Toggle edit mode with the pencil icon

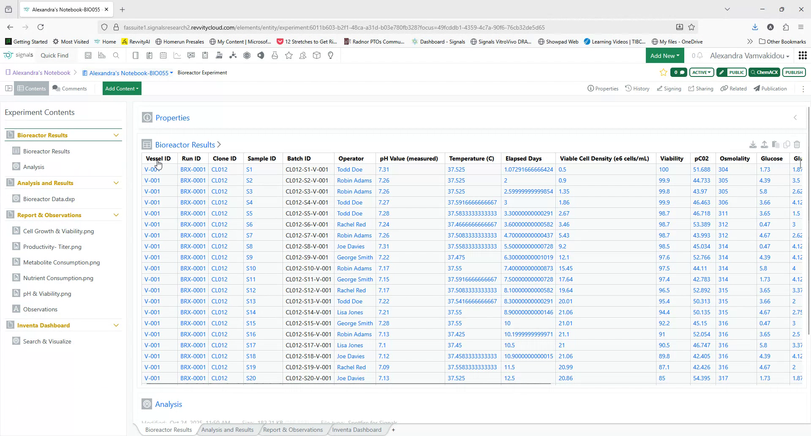tap(721, 72)
